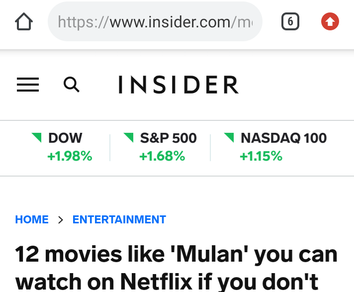Click the NASDAQ +1.15% value
The width and height of the screenshot is (354, 292).
[261, 156]
